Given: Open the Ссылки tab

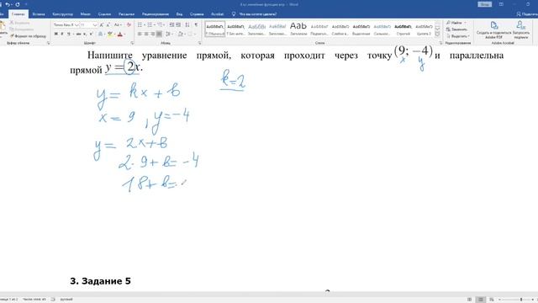Looking at the screenshot, I should pos(104,14).
